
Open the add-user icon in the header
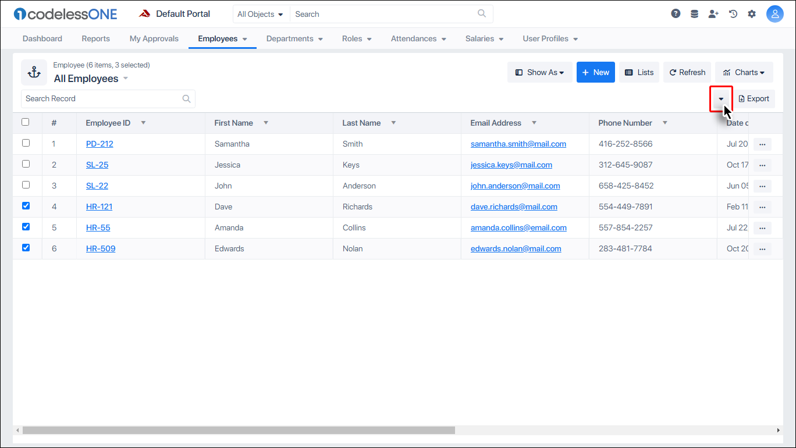713,13
